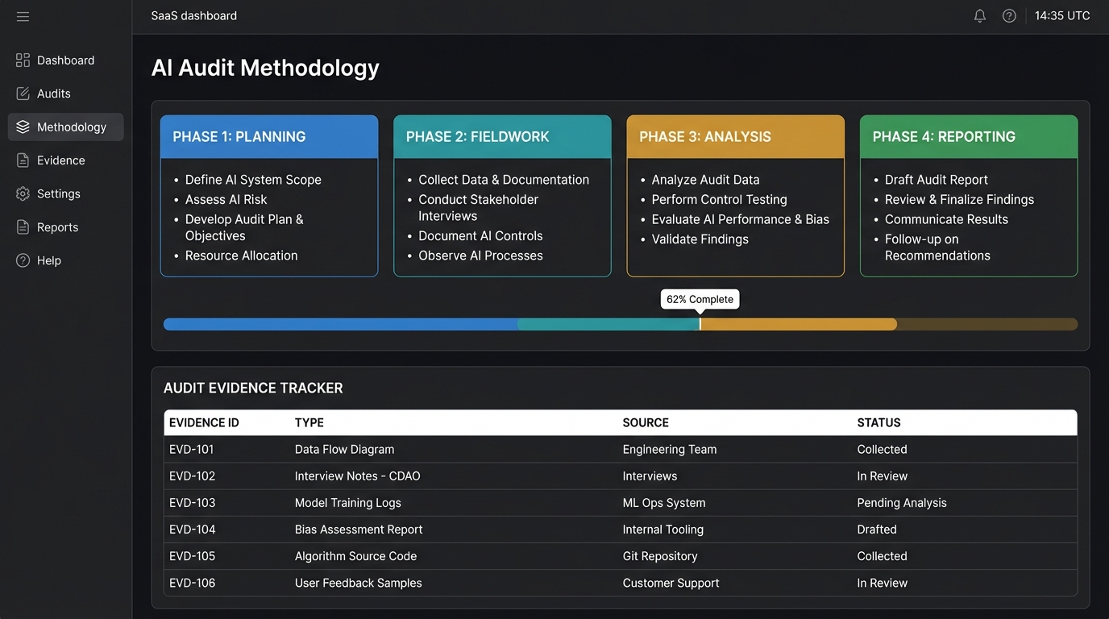Click the SaaS dashboard title
This screenshot has height=619, width=1109.
(193, 15)
